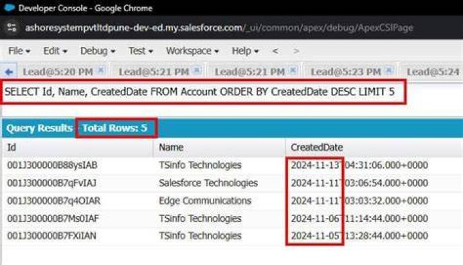This screenshot has width=463, height=265.
Task: Click TSinfo Technologies in the 2024-11-13 row
Action: (200, 165)
